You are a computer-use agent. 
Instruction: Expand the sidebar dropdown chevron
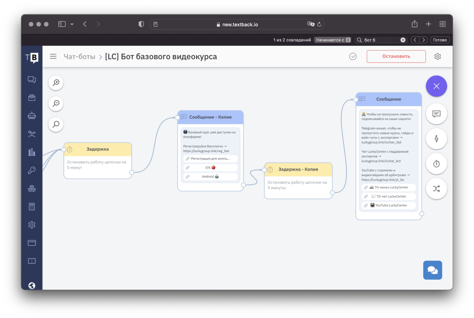coord(72,24)
